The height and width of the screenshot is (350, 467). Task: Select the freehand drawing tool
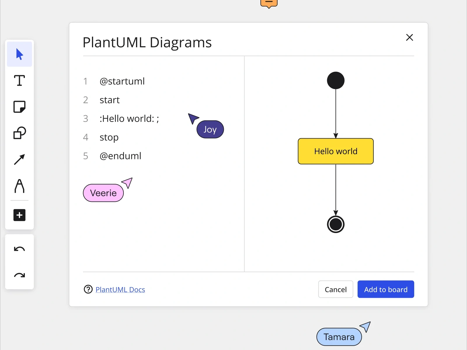[x=19, y=187]
